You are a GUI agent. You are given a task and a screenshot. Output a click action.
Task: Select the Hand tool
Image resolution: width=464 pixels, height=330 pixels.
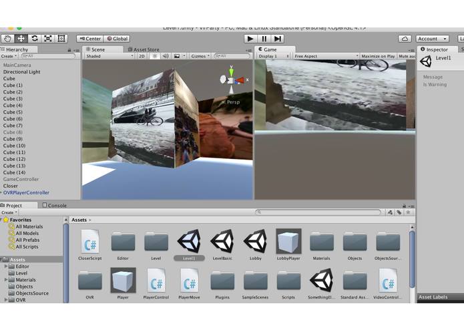point(7,39)
